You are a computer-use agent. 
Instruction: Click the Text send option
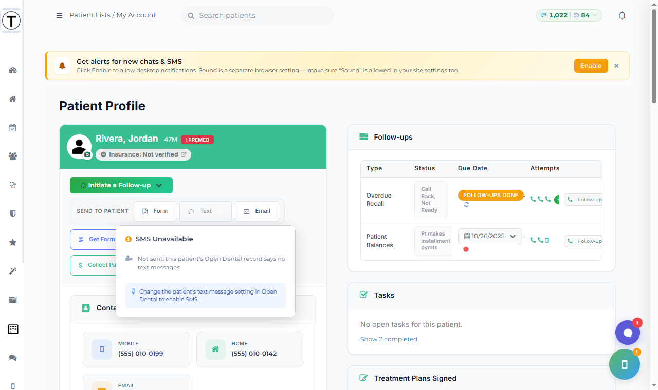click(206, 211)
